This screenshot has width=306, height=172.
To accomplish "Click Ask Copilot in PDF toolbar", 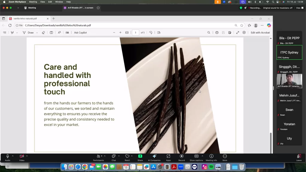I will [80, 33].
